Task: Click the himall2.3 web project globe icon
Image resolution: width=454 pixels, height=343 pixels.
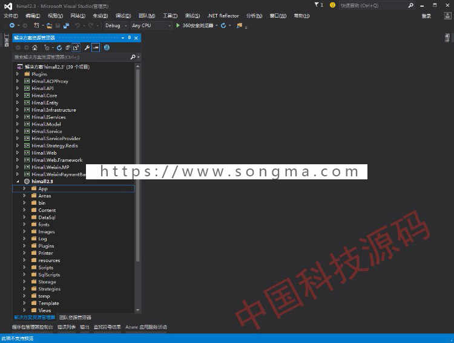Action: 27,181
